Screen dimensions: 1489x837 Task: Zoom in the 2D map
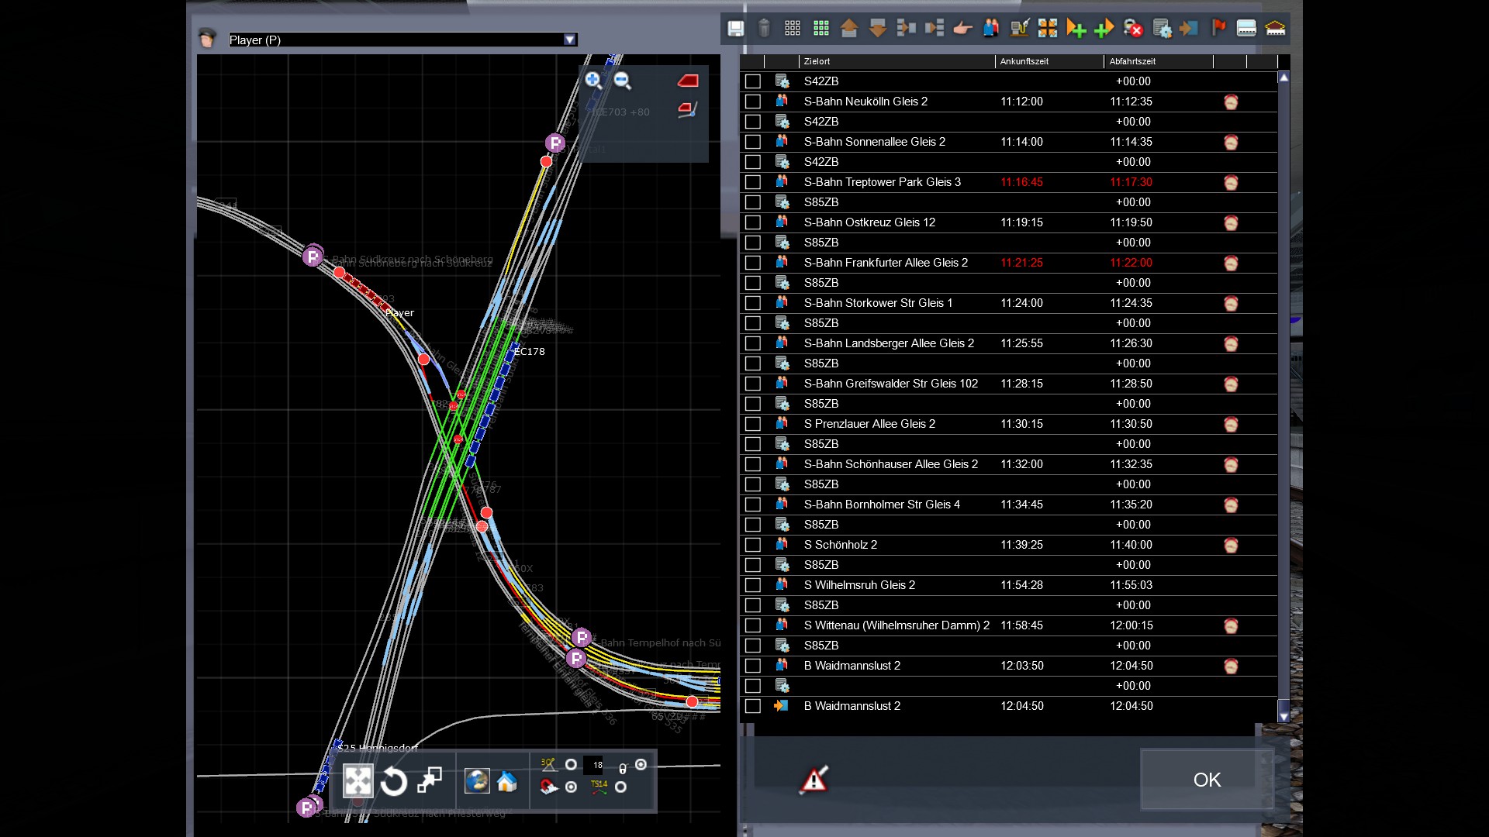pos(593,80)
